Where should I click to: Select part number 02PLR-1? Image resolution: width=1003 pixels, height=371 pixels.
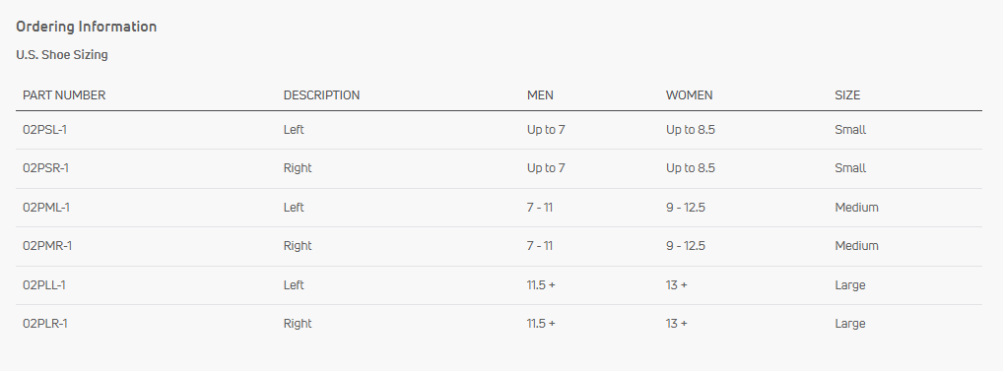[44, 324]
